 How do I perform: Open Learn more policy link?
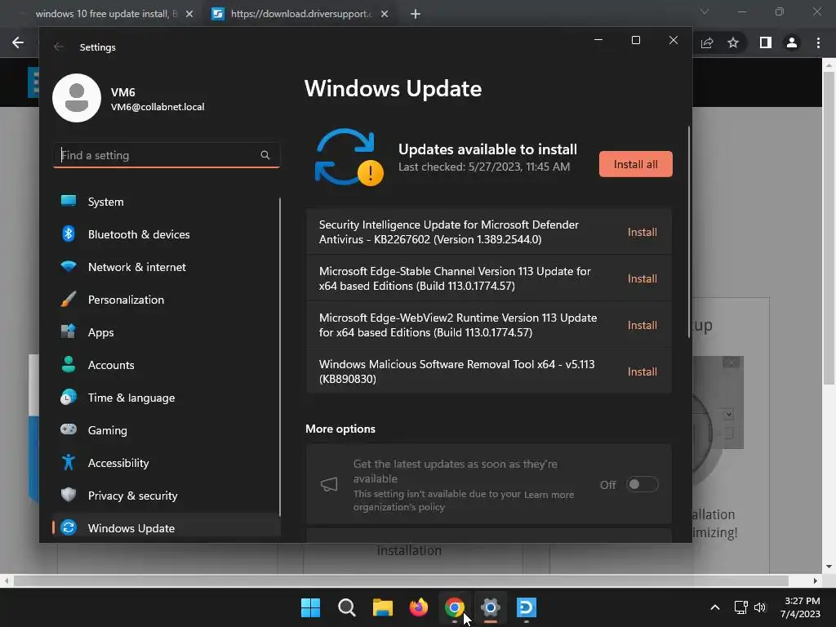(x=549, y=495)
